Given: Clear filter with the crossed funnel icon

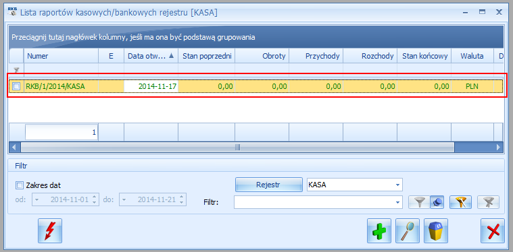Looking at the screenshot, I should 488,202.
